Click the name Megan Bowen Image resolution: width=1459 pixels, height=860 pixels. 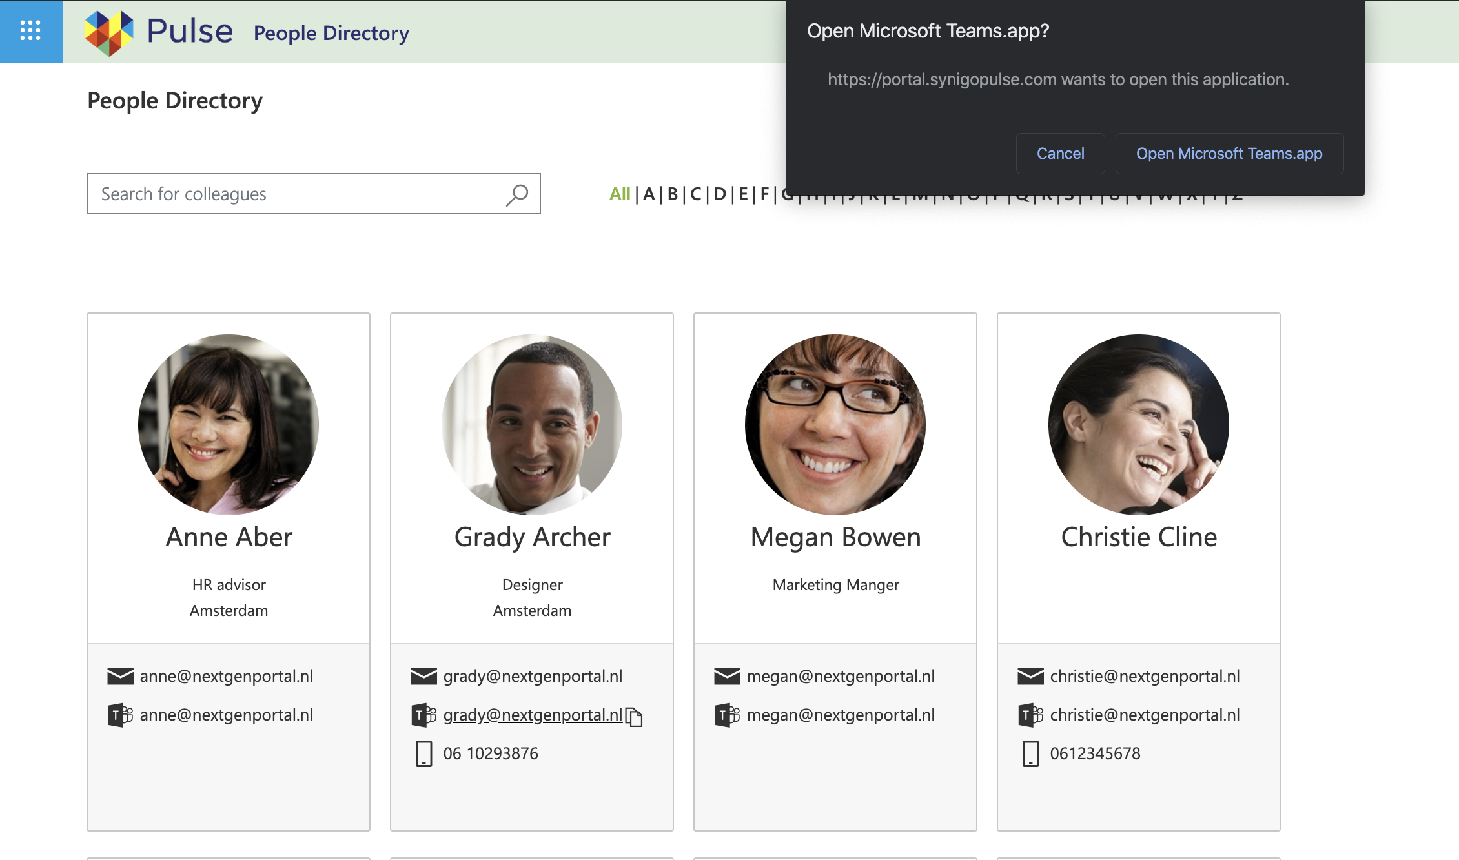[x=835, y=537]
